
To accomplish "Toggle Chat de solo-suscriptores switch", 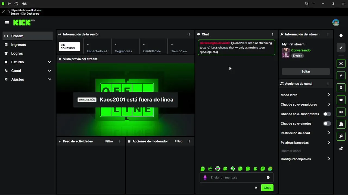I will [327, 114].
